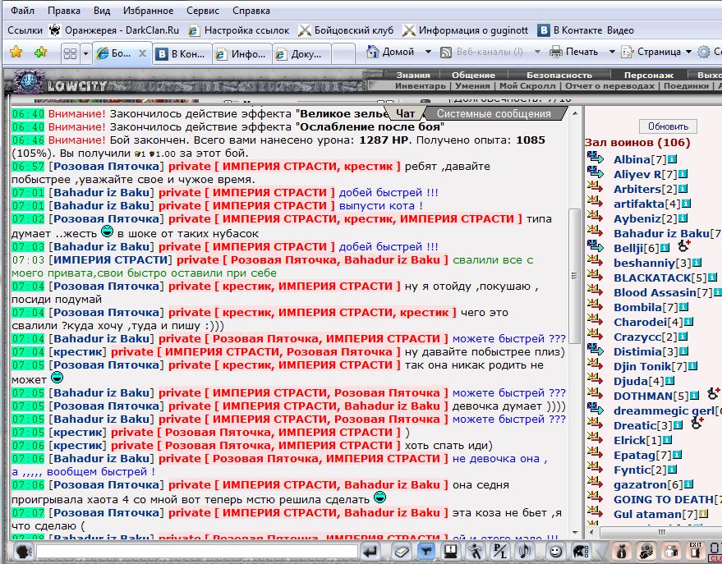Screen dimensions: 722x564
Task: Click the Favorites star icon
Action: click(16, 52)
